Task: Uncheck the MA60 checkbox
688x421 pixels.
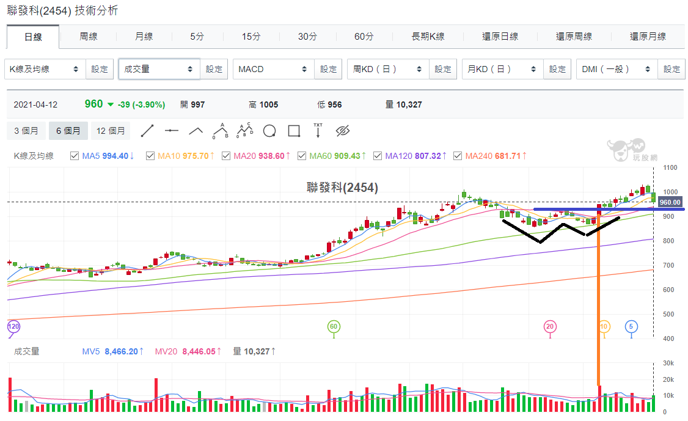Action: [302, 156]
